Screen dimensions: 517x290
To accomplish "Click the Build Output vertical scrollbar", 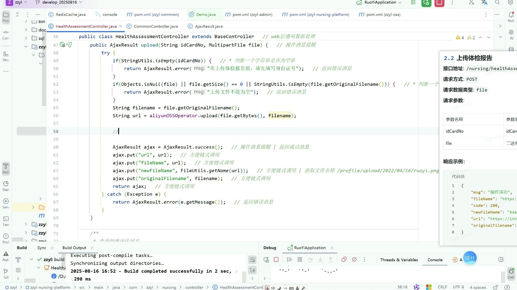I will tap(244, 277).
